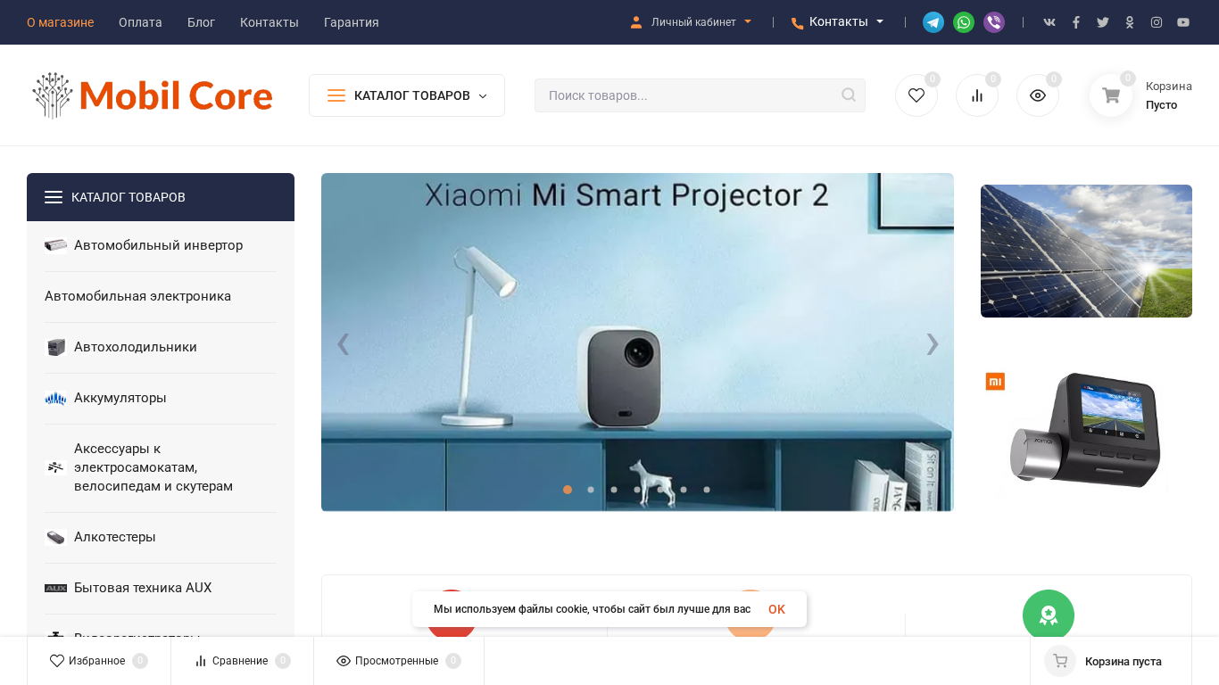Open Корзина пуста in bottom bar
This screenshot has width=1219, height=685.
point(1111,661)
